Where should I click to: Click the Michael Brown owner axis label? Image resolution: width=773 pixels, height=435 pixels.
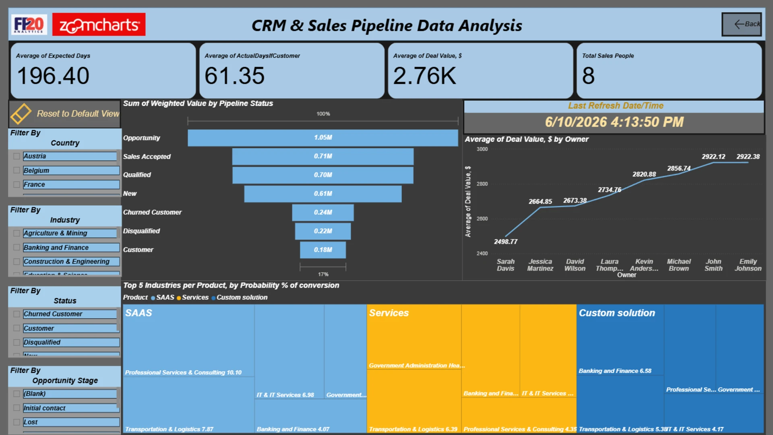(x=679, y=265)
